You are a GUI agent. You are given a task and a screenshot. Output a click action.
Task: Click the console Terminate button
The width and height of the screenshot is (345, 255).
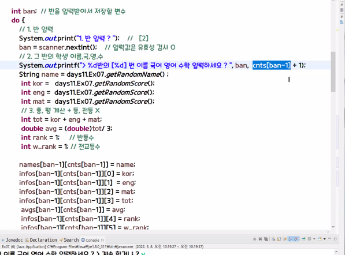[x=255, y=239]
